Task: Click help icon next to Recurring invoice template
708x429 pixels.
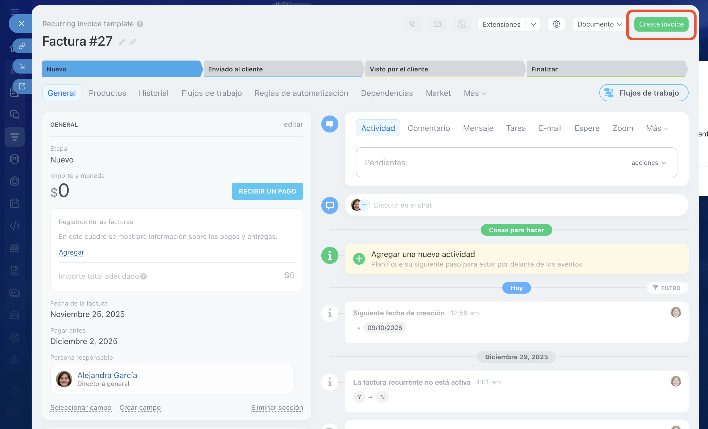Action: (140, 24)
